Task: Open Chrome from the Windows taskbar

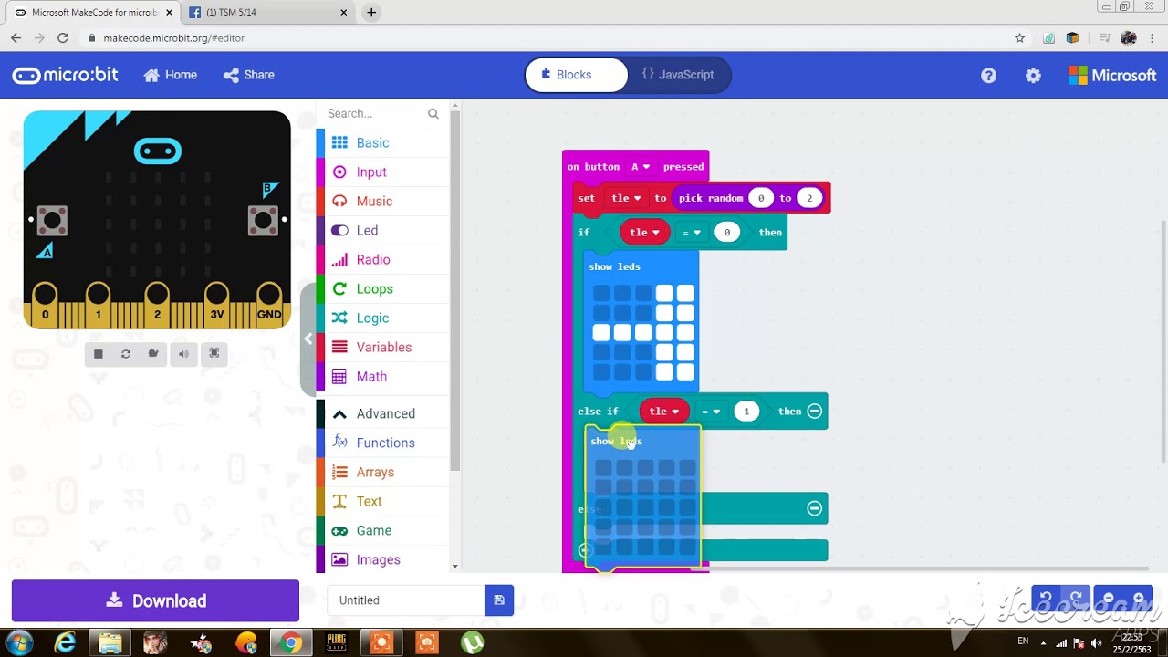Action: pos(291,643)
